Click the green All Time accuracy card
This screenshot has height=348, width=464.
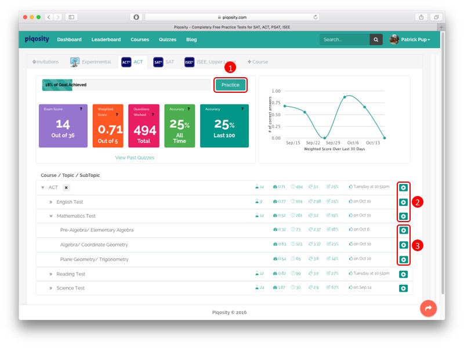[x=180, y=126]
